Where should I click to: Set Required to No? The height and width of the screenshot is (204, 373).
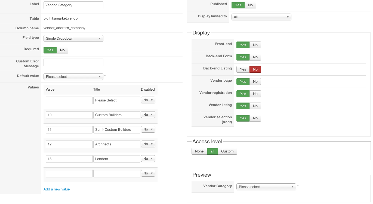click(x=62, y=50)
